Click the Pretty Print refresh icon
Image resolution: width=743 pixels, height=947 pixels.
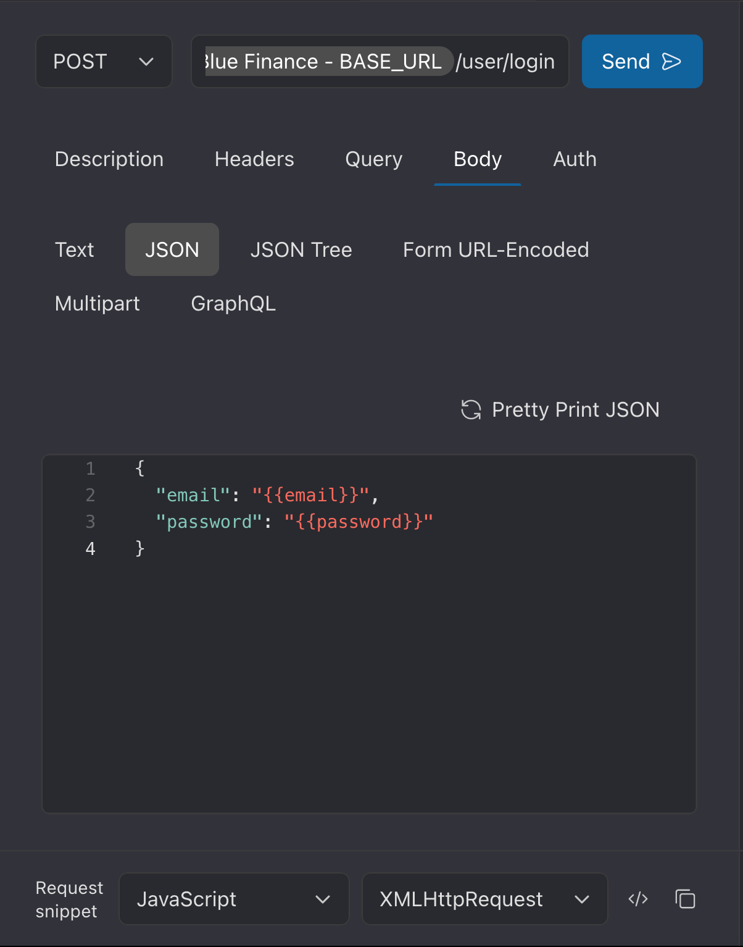click(471, 410)
